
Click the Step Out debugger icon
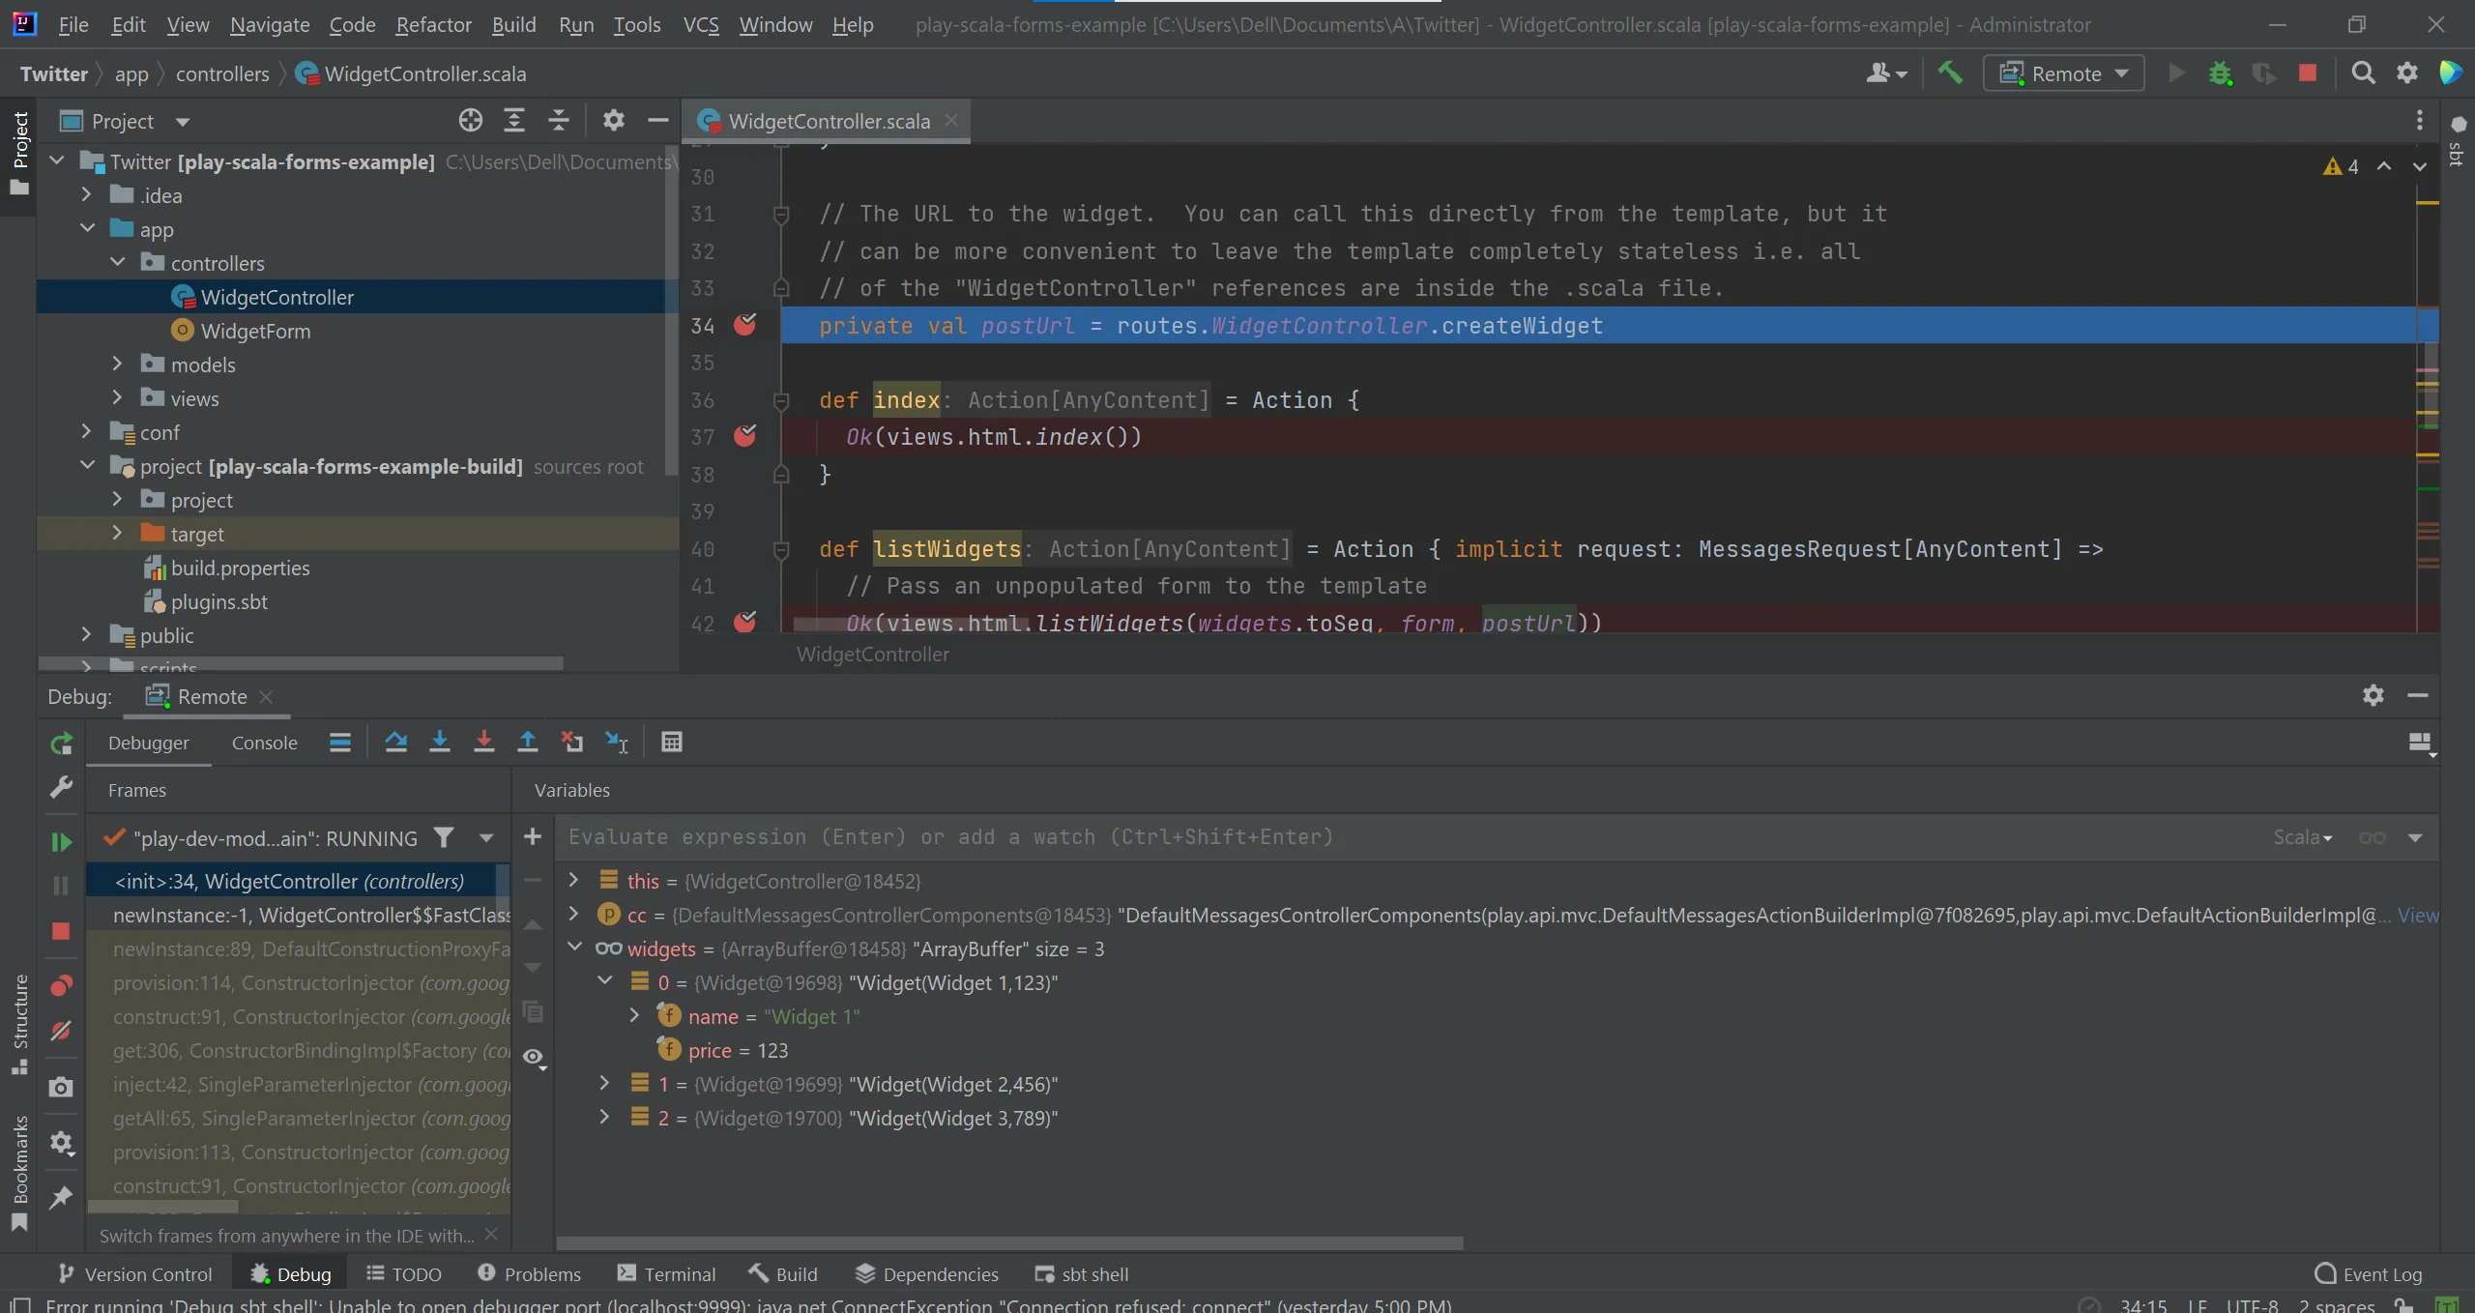(528, 742)
